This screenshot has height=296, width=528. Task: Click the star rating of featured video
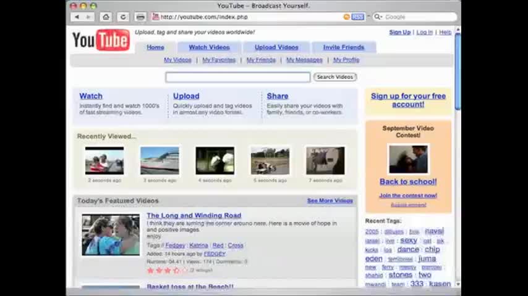pos(167,270)
